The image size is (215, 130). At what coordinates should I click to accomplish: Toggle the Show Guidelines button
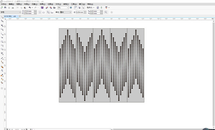pos(83,8)
